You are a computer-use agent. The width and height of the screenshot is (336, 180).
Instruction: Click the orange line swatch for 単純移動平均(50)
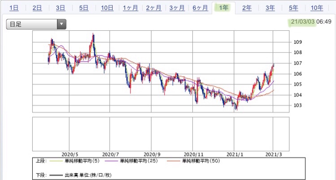pos(173,161)
